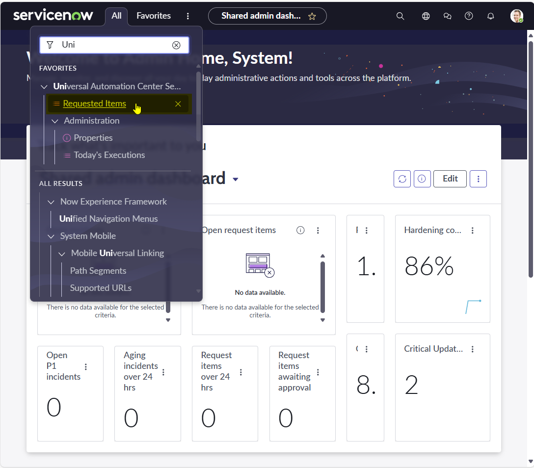The image size is (534, 468).
Task: Show dashboard information icon
Action: point(422,179)
